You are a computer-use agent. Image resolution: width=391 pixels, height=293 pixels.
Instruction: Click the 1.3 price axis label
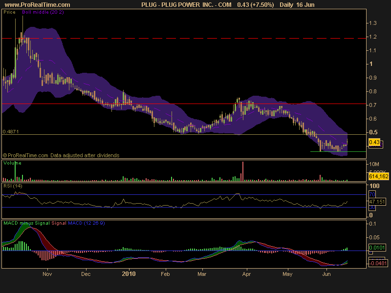click(373, 23)
